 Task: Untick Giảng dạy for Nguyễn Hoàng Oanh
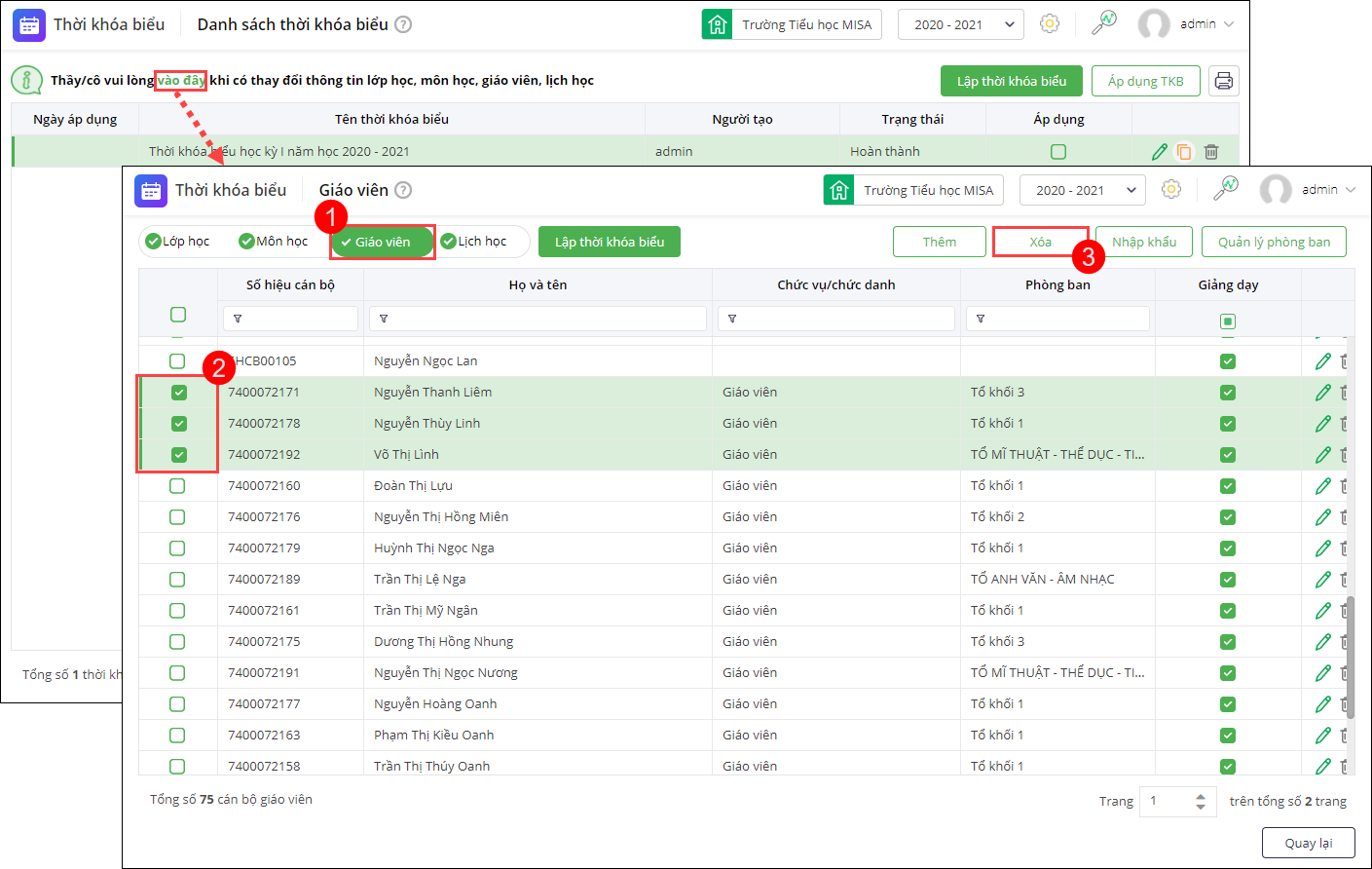(x=1228, y=704)
